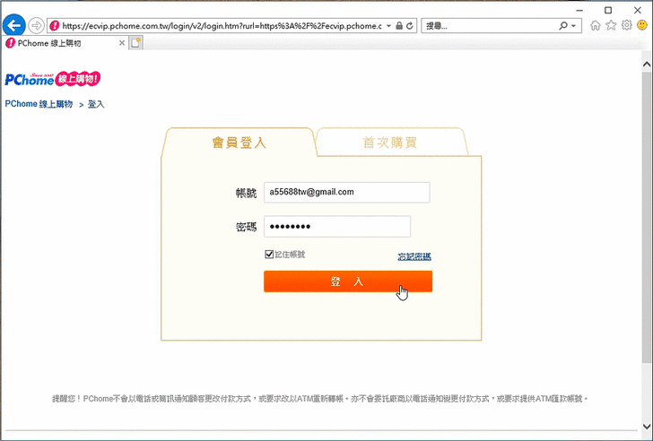
Task: Open the Tools gear icon
Action: [x=626, y=25]
